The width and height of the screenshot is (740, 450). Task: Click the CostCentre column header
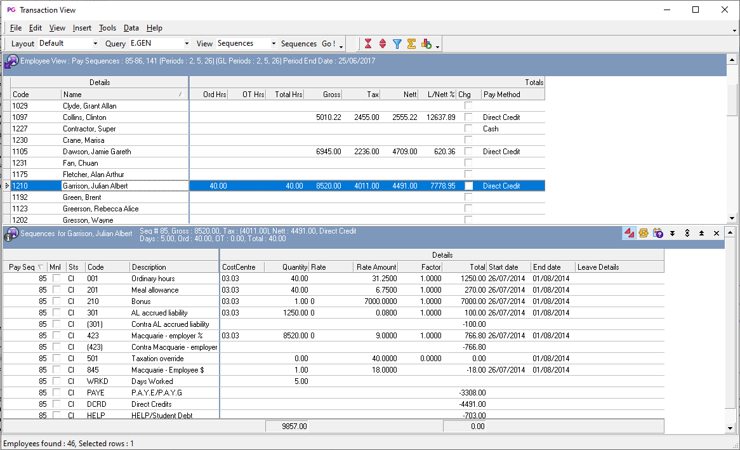(242, 267)
